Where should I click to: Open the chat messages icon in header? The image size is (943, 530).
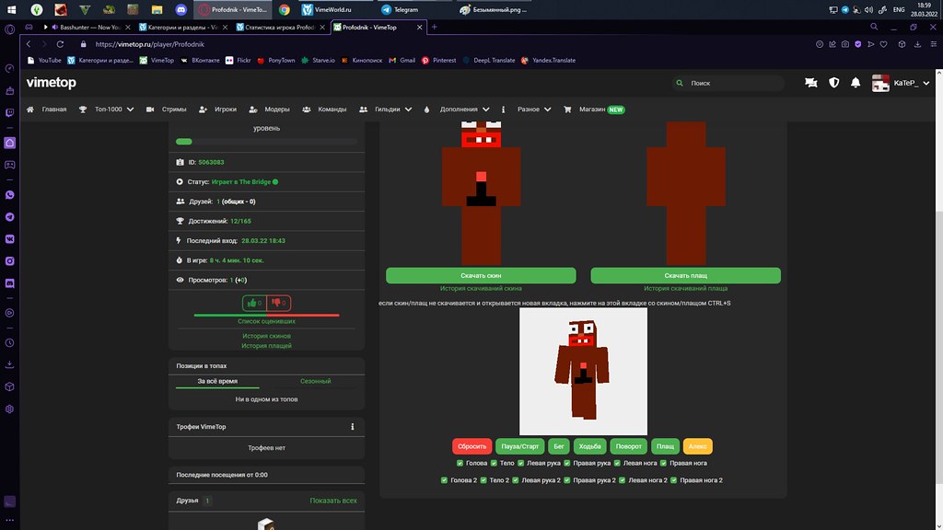[810, 83]
